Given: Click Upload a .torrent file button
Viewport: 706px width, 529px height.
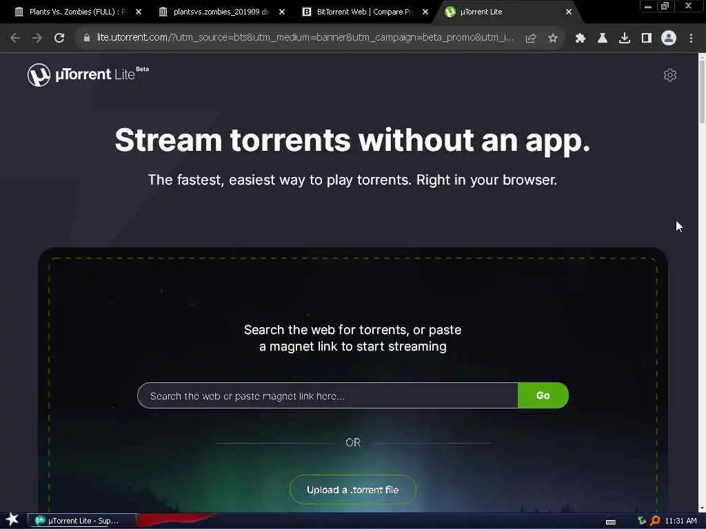Looking at the screenshot, I should [352, 490].
